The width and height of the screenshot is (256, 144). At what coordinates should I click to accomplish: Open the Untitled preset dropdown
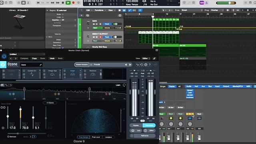point(27,54)
